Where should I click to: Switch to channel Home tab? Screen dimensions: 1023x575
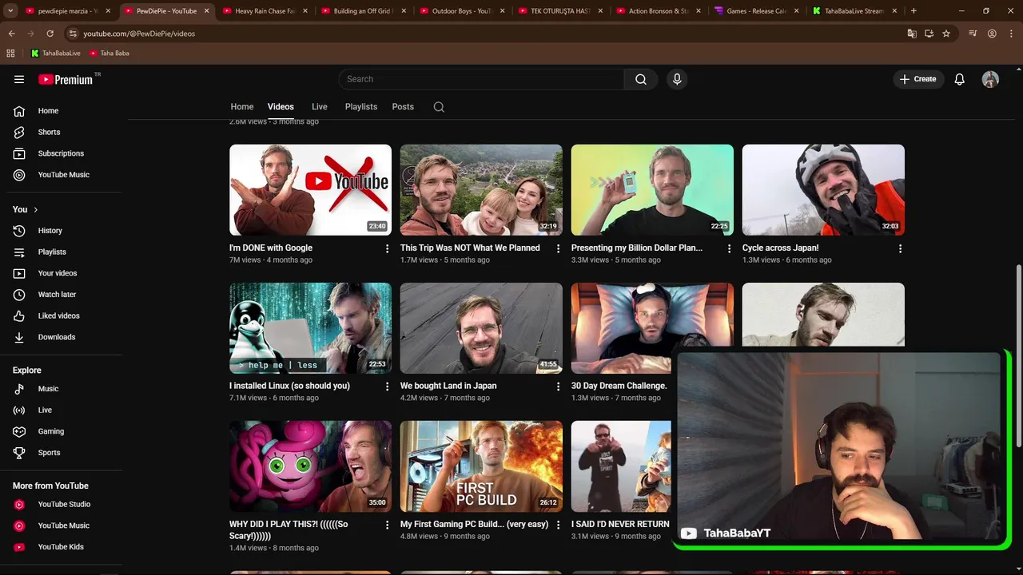point(242,107)
